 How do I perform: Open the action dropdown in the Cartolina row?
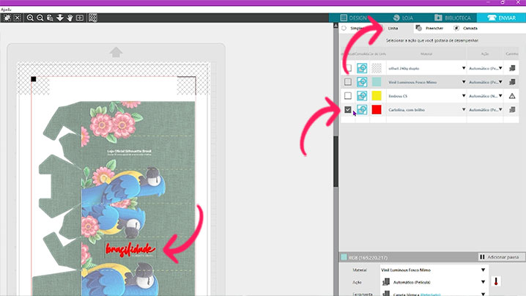point(500,110)
